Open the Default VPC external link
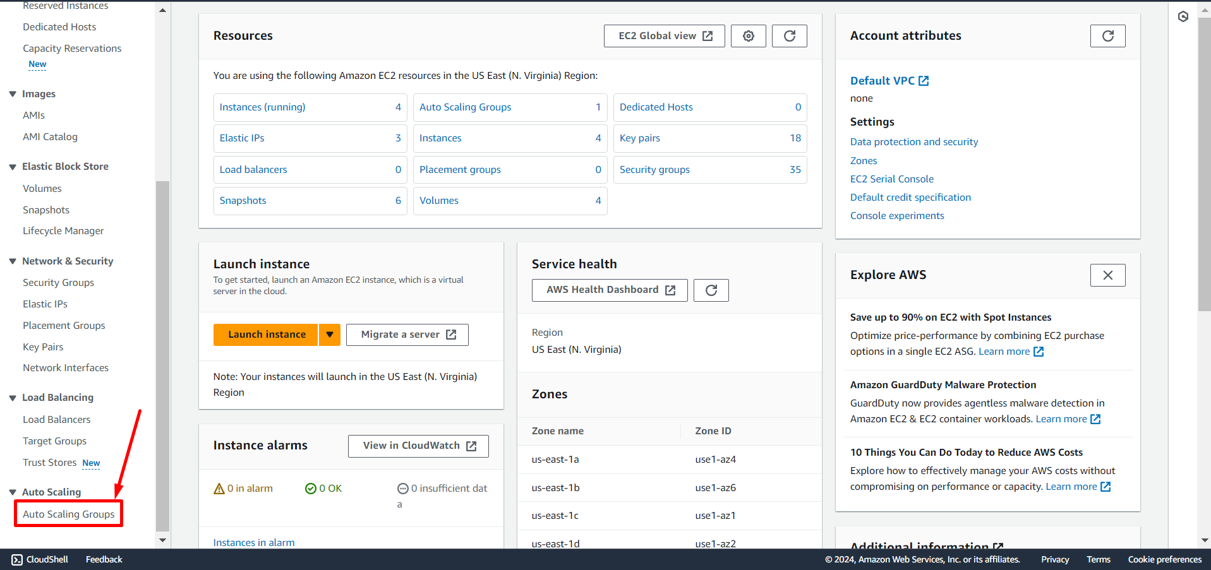The height and width of the screenshot is (570, 1211). tap(889, 81)
